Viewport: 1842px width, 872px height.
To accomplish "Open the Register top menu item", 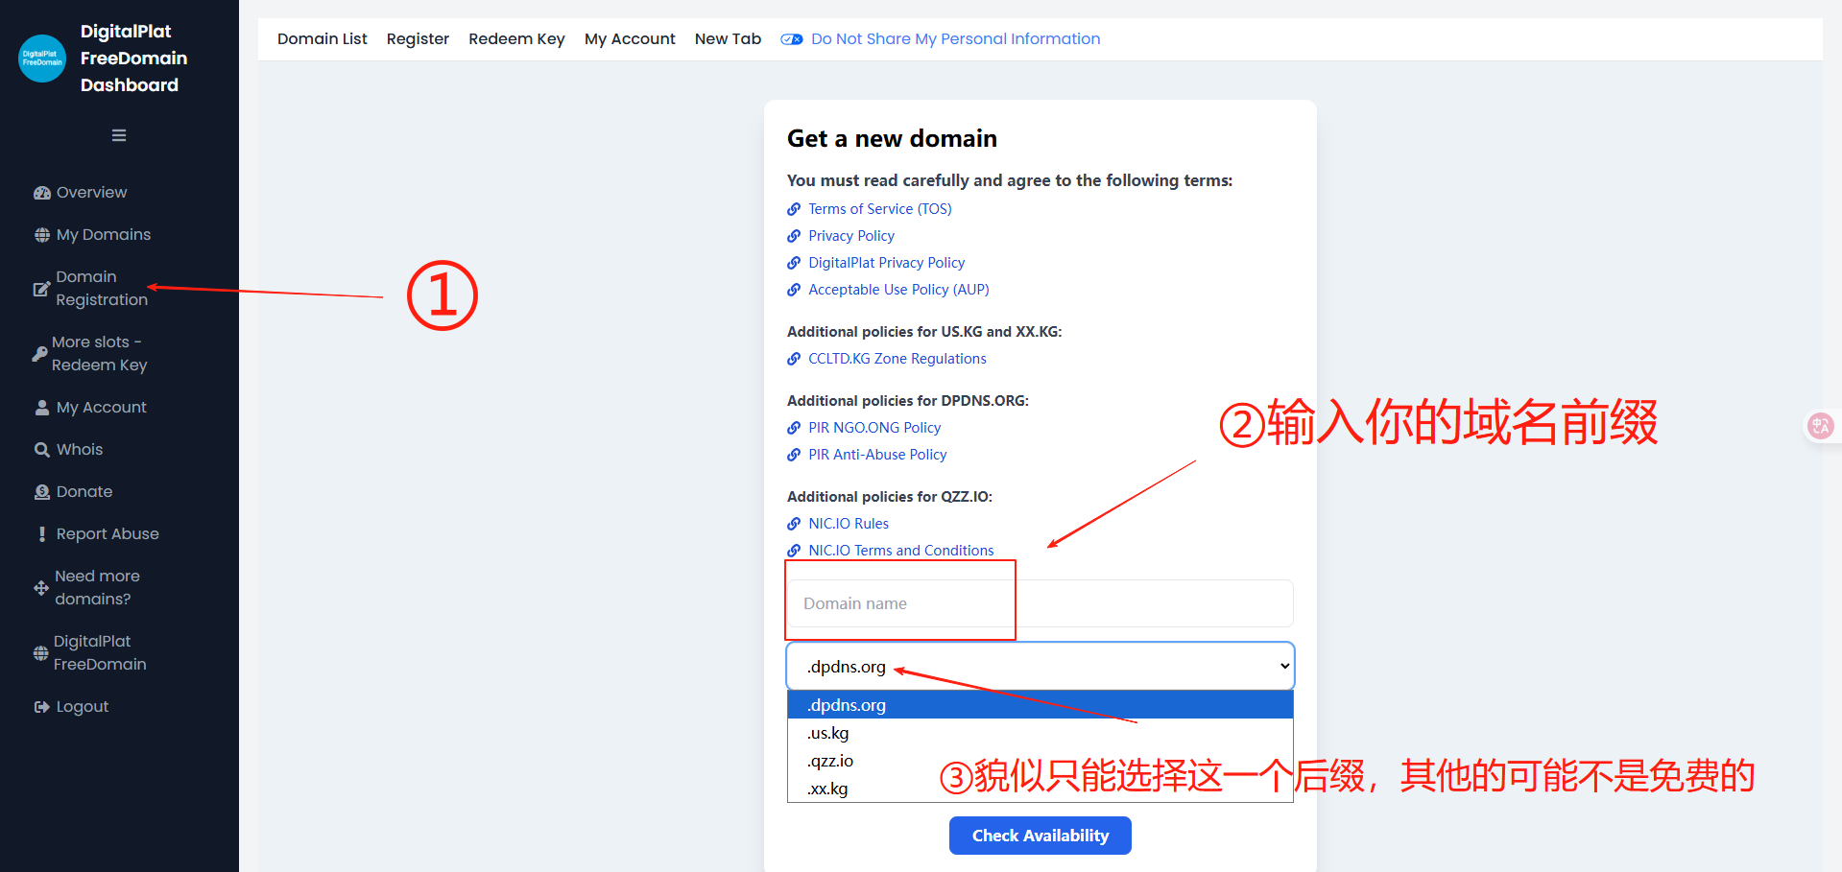I will 418,39.
